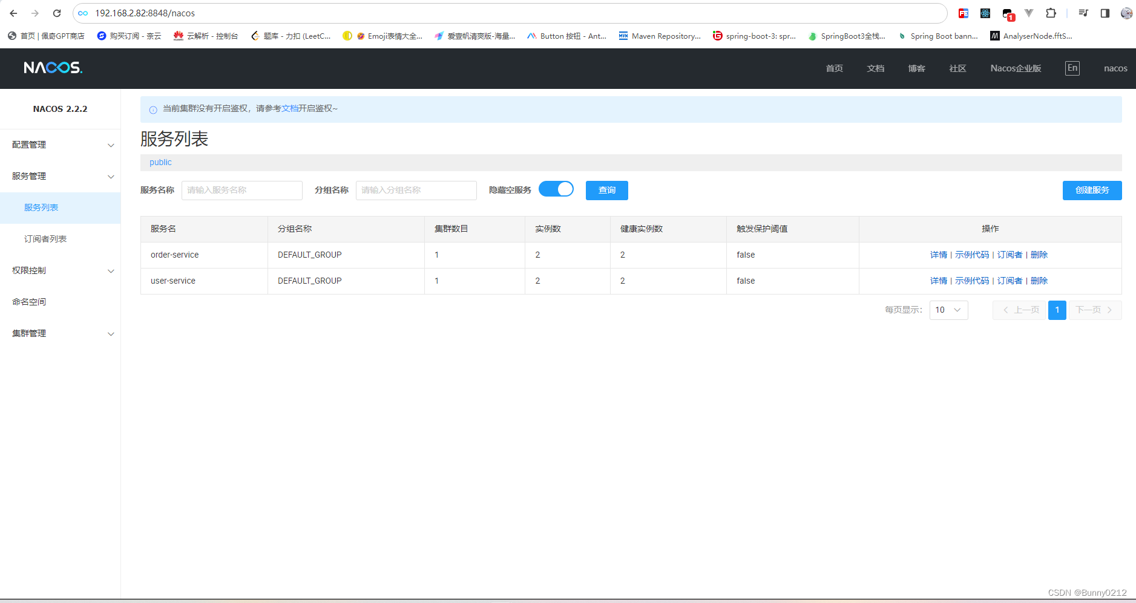Open the 首页 | 佩奇GPT商店 bookmark

(x=46, y=36)
